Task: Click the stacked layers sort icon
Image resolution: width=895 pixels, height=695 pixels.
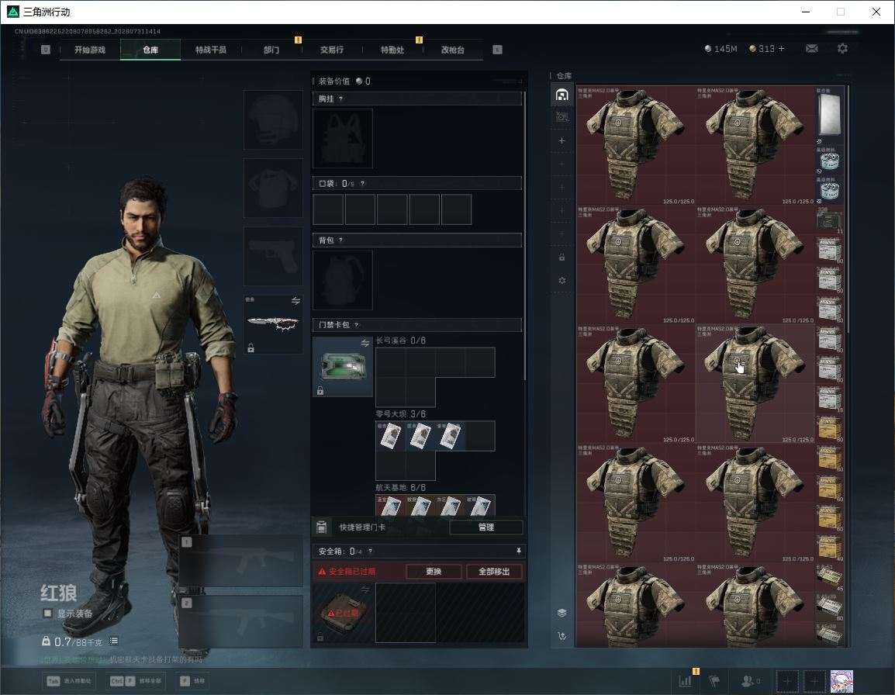Action: click(x=562, y=613)
